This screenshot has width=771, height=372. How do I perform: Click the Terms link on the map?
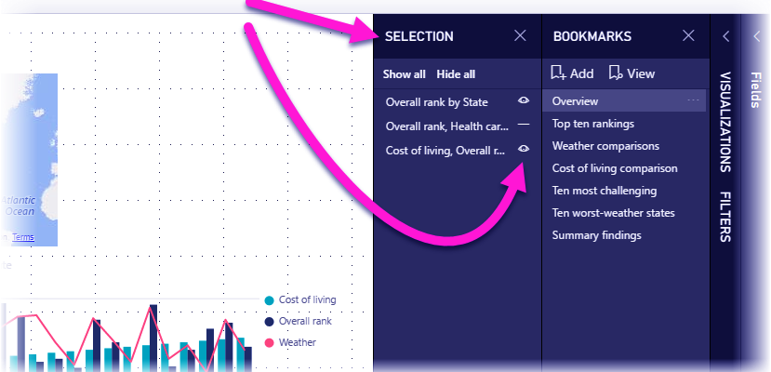coord(23,238)
